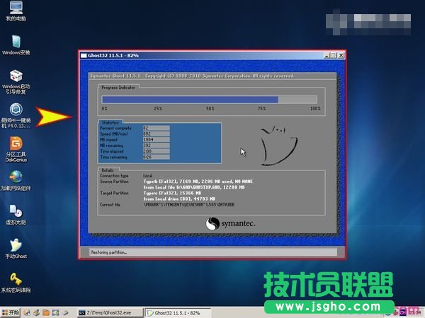This screenshot has width=425, height=318.
Task: Click the MB copied value 1904
Action: click(x=156, y=139)
